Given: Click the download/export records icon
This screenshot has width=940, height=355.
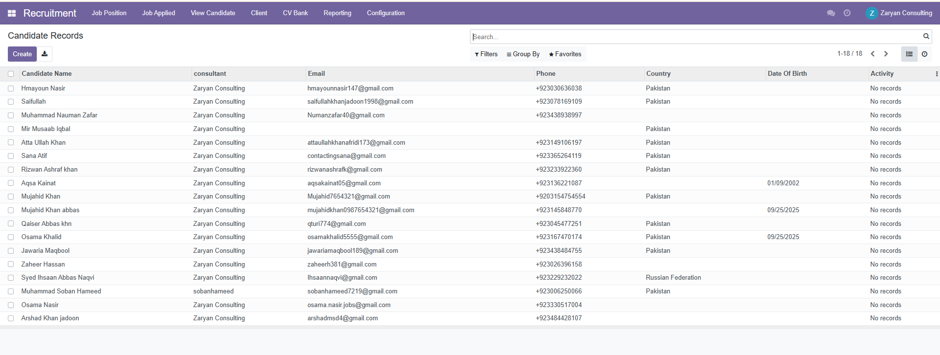Looking at the screenshot, I should click(45, 54).
